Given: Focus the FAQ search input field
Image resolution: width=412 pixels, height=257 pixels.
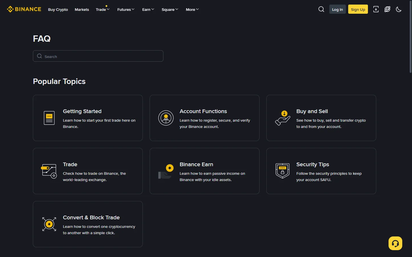Looking at the screenshot, I should [98, 56].
